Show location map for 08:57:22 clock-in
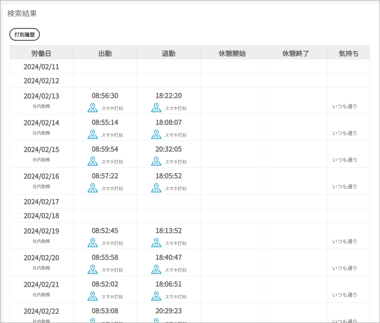Viewport: 380px width, 323px height. tap(92, 188)
